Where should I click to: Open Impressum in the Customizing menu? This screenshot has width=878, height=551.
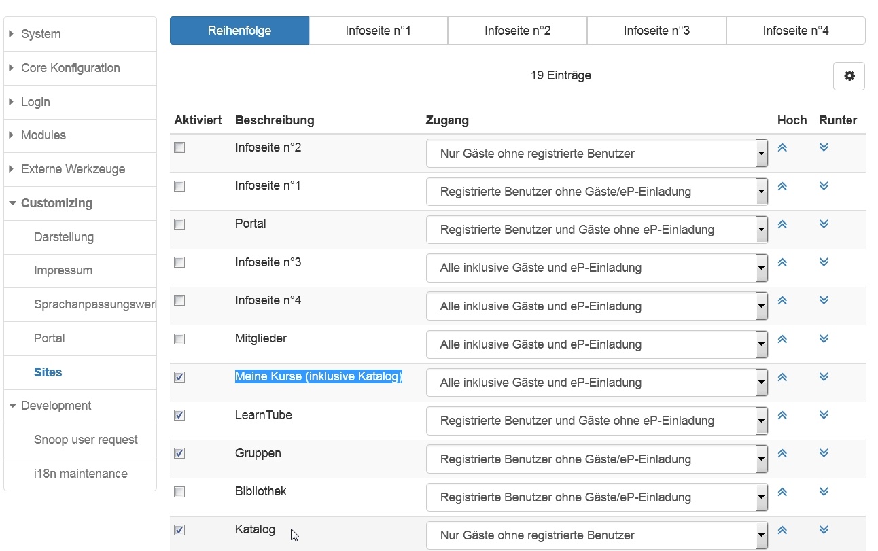63,270
